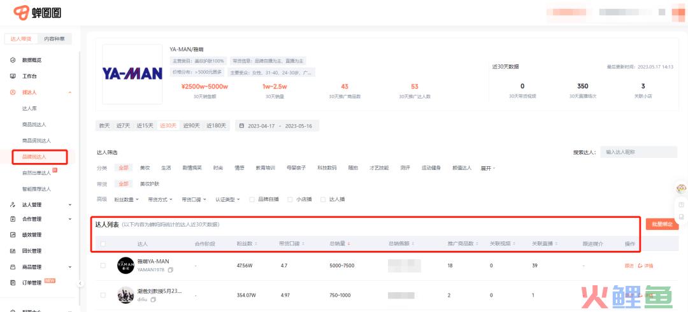The height and width of the screenshot is (312, 688).
Task: Collapse the sidebar with the arrow handle
Action: 80,283
